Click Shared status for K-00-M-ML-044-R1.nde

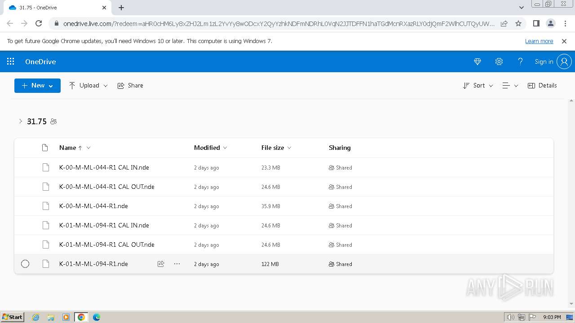(x=341, y=206)
